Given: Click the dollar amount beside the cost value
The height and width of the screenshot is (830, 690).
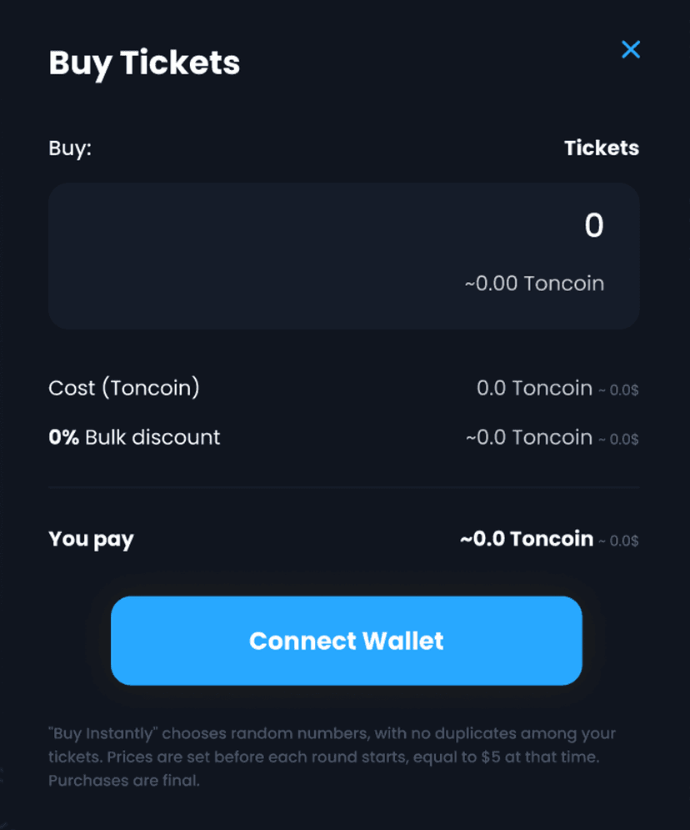Looking at the screenshot, I should [619, 390].
